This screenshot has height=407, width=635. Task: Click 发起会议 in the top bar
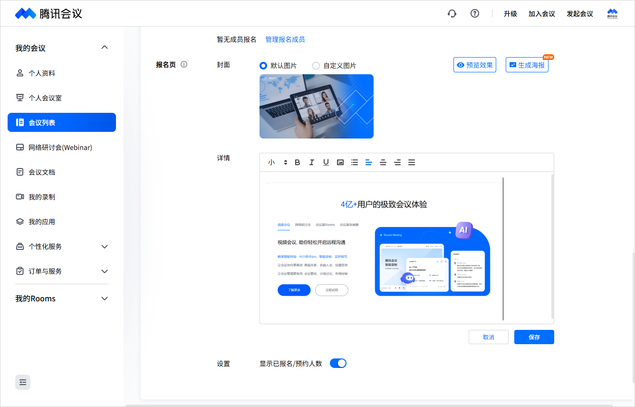(580, 14)
